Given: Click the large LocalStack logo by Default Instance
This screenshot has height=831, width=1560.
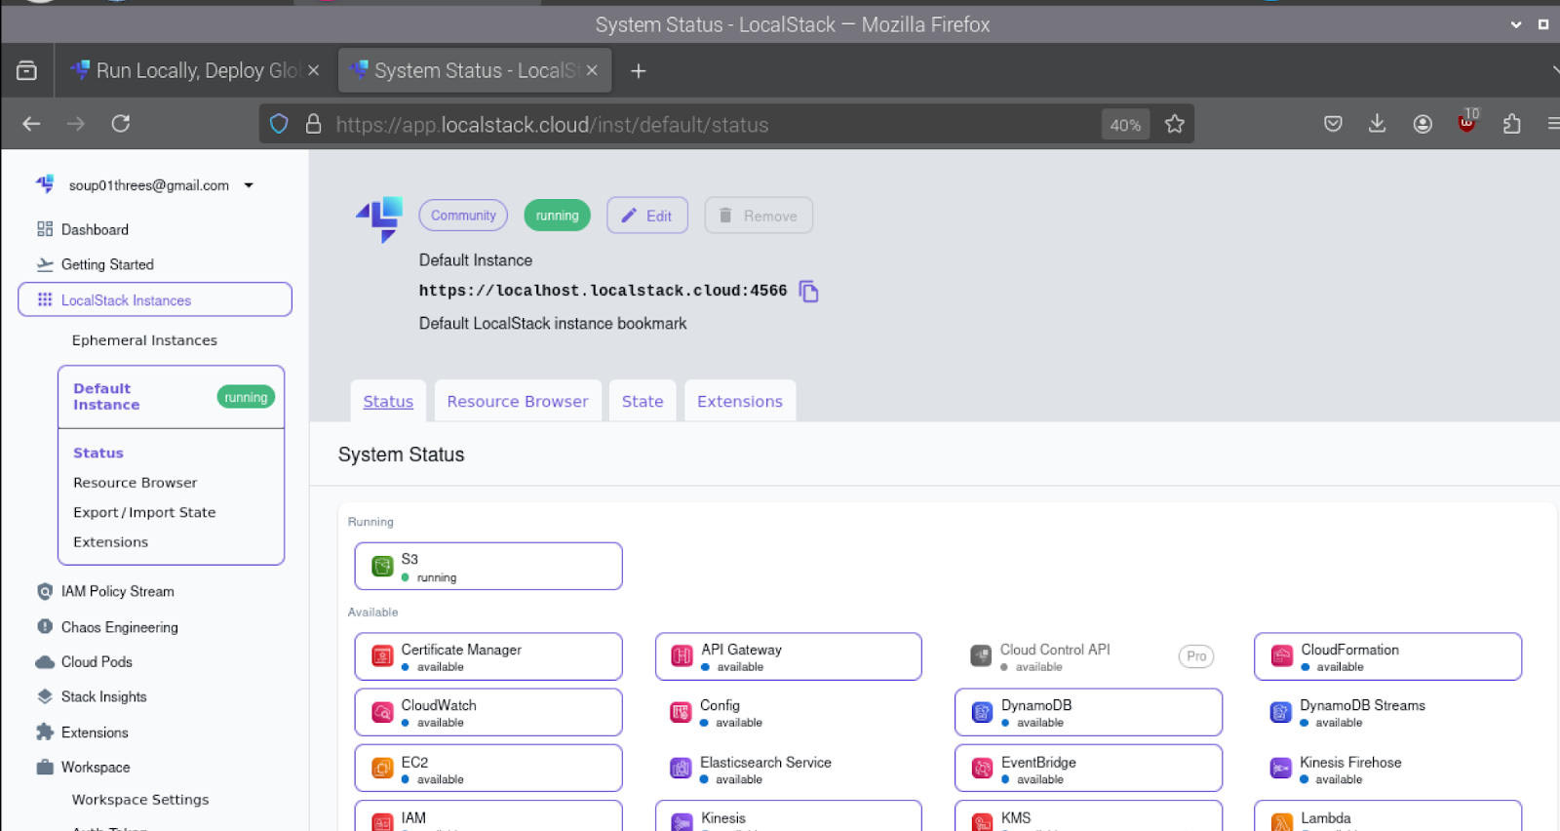Looking at the screenshot, I should (x=380, y=218).
